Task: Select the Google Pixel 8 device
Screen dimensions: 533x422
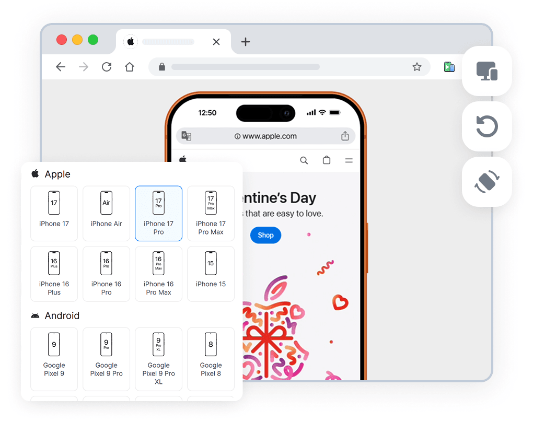Action: tap(211, 359)
